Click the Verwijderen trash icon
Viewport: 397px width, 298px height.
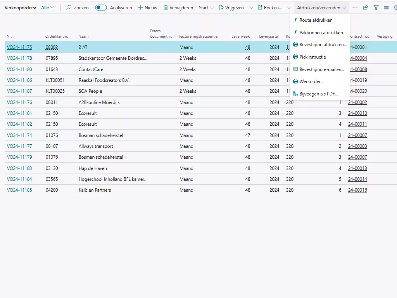coord(166,8)
